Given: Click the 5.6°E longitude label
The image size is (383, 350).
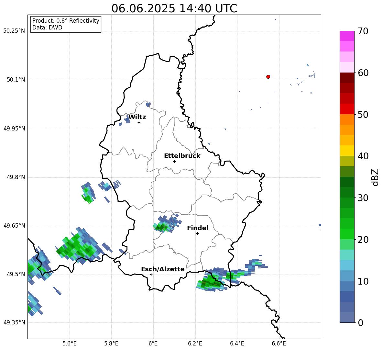Looking at the screenshot, I should pos(70,344).
